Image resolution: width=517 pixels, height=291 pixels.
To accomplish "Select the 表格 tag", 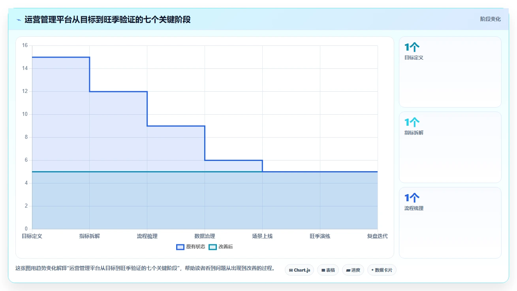I will (x=328, y=270).
